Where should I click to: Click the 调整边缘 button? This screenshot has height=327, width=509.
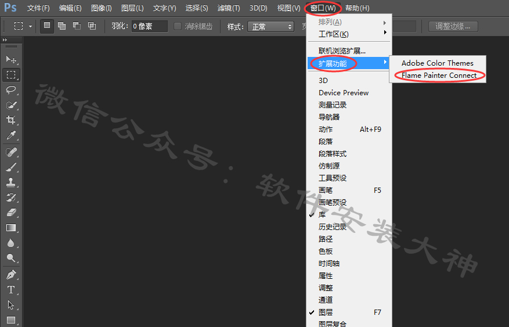[453, 26]
